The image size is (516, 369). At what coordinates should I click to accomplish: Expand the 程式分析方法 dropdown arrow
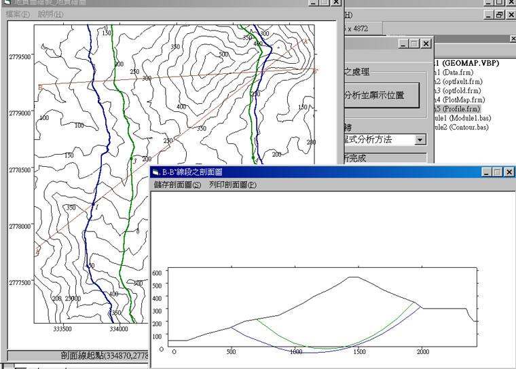pyautogui.click(x=420, y=139)
